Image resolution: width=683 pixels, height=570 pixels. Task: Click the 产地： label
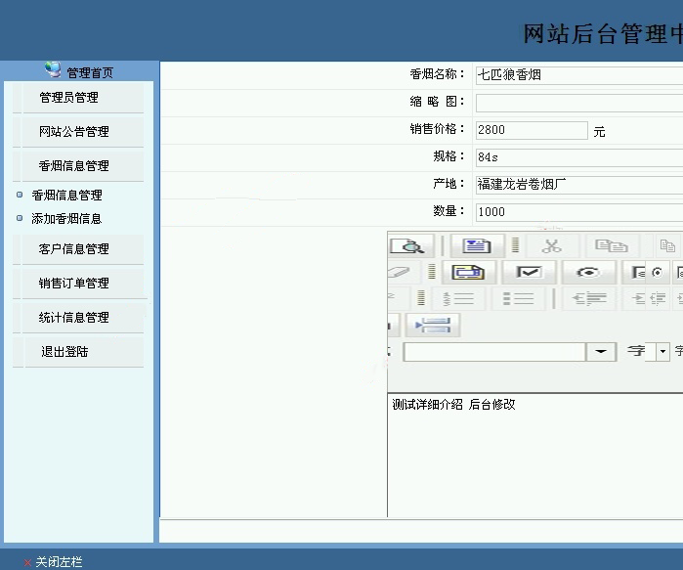coord(449,184)
